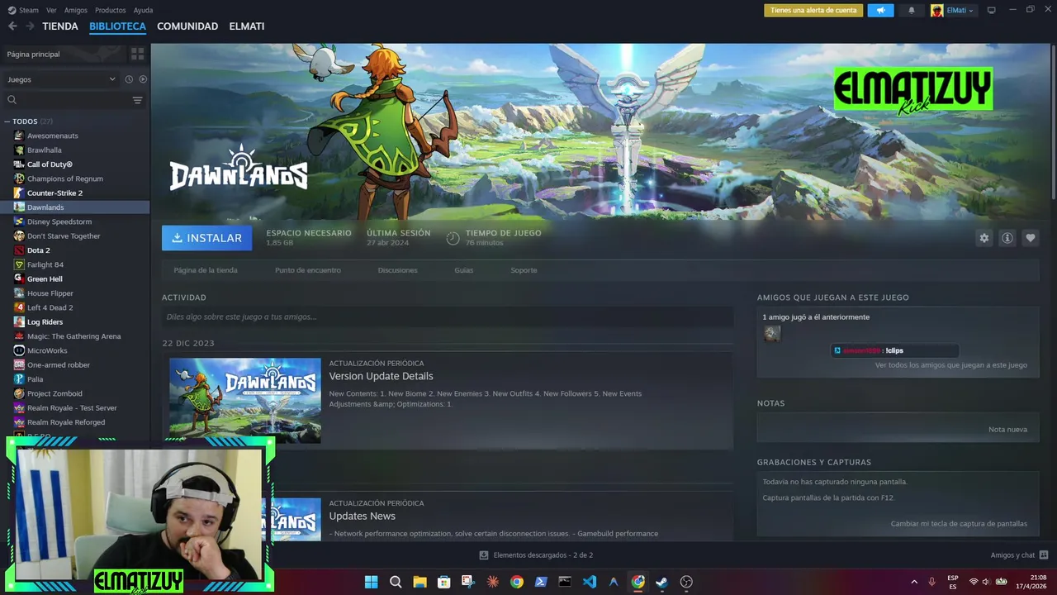Open taskbar search
Image resolution: width=1057 pixels, height=595 pixels.
(396, 582)
